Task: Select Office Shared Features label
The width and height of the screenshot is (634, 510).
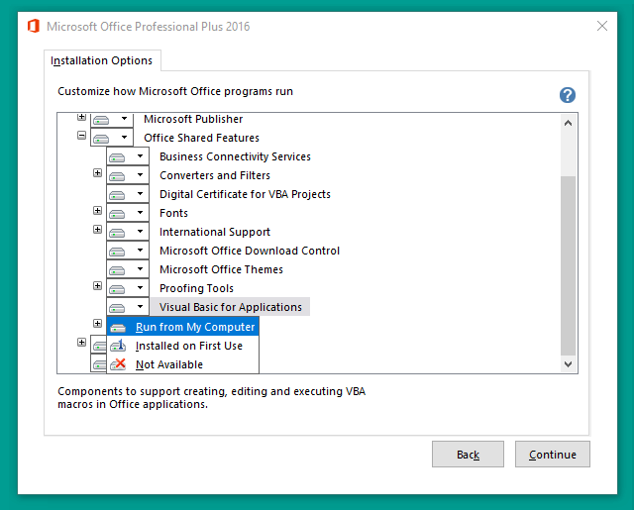Action: click(201, 138)
